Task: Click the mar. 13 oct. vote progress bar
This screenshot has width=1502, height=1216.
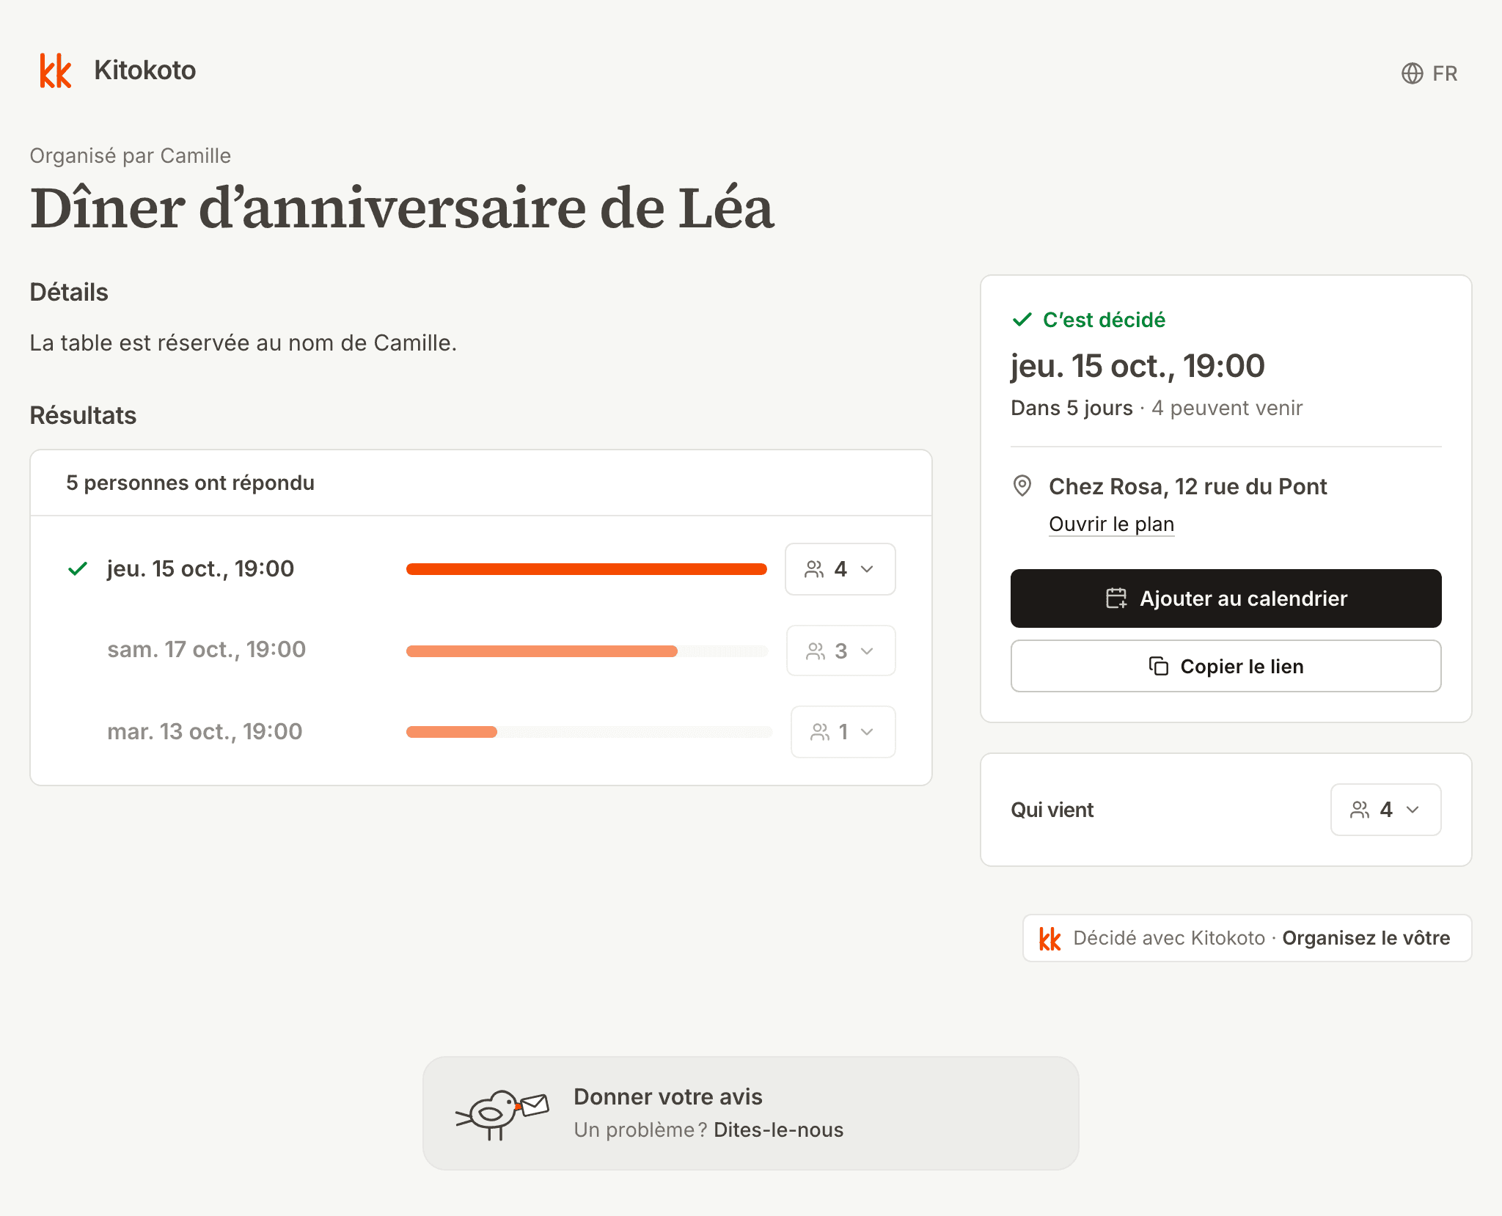Action: (x=589, y=731)
